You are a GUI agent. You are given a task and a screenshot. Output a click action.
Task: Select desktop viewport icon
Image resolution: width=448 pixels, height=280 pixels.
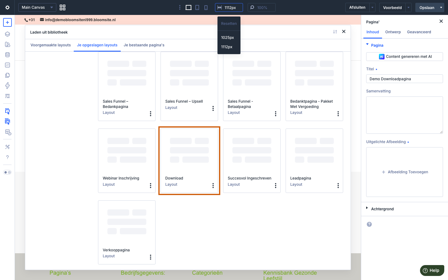pos(189,7)
